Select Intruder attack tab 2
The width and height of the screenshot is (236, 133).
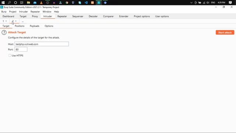[x=13, y=21]
